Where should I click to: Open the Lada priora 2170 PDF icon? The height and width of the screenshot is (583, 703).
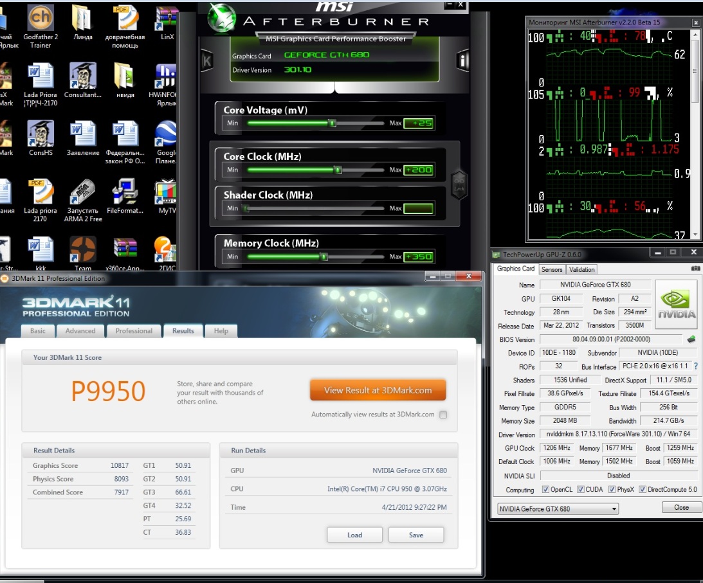[41, 201]
